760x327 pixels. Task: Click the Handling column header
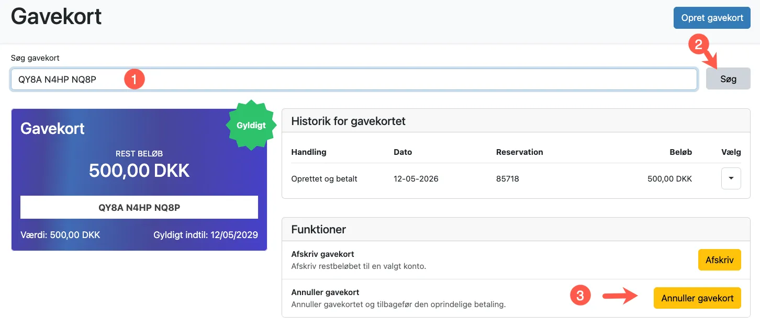tap(309, 152)
